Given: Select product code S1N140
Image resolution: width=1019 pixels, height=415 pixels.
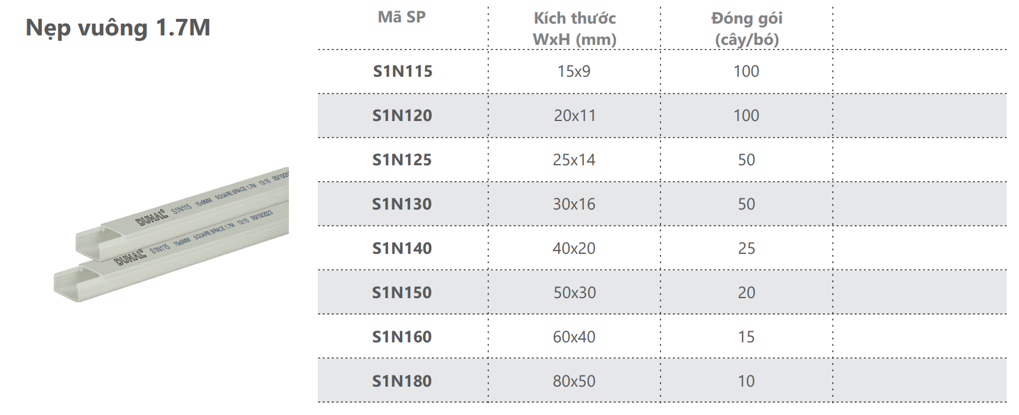Looking at the screenshot, I should (402, 249).
